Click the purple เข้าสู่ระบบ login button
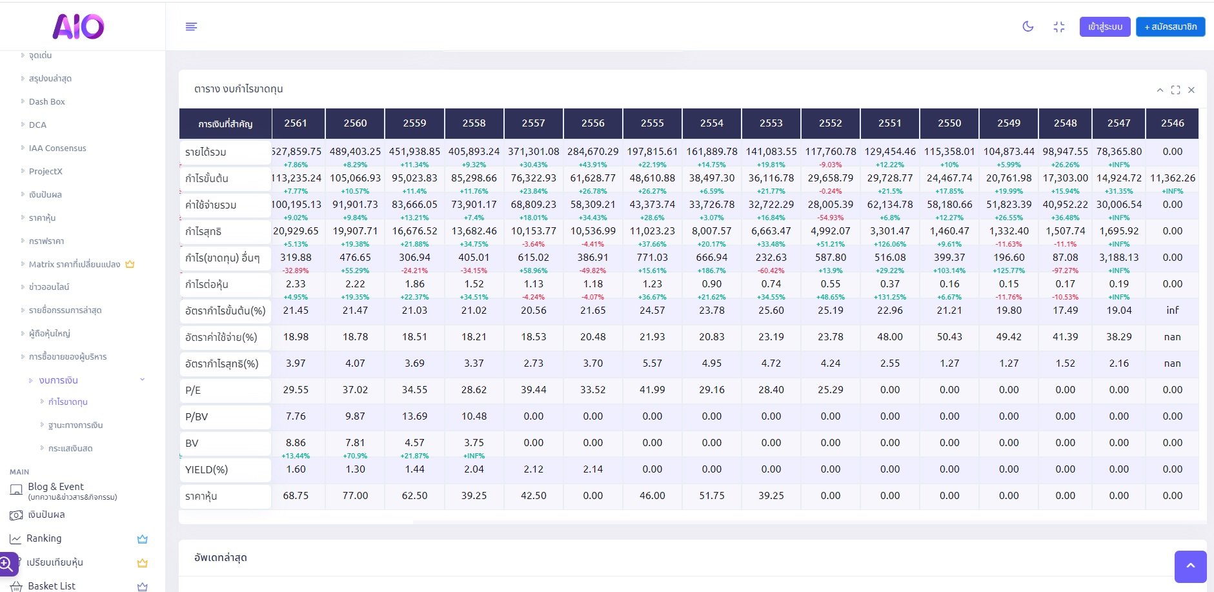The height and width of the screenshot is (592, 1214). pos(1105,26)
